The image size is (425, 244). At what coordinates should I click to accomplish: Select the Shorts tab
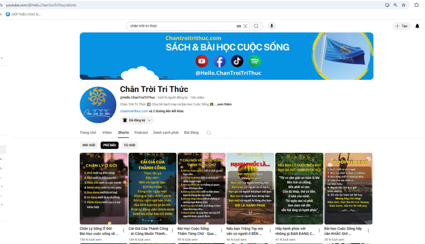coord(123,133)
